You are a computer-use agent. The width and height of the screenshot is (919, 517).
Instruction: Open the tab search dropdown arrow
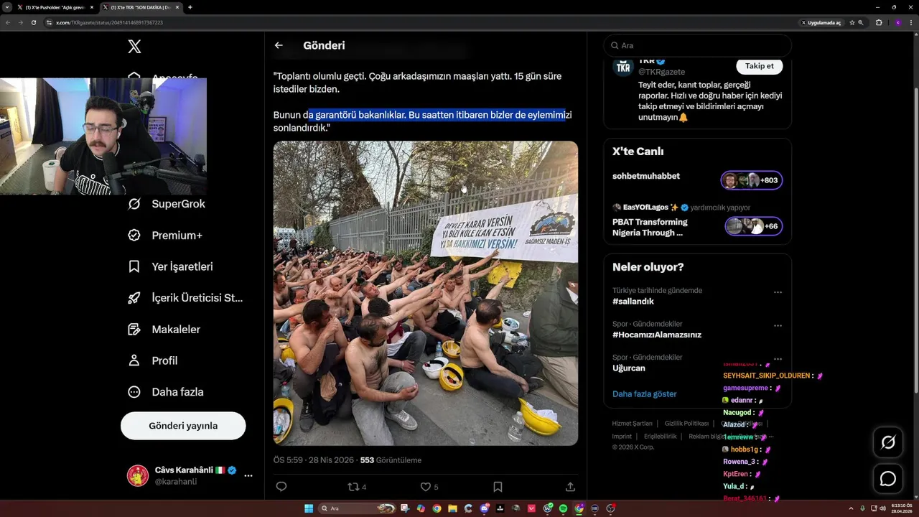coord(6,7)
